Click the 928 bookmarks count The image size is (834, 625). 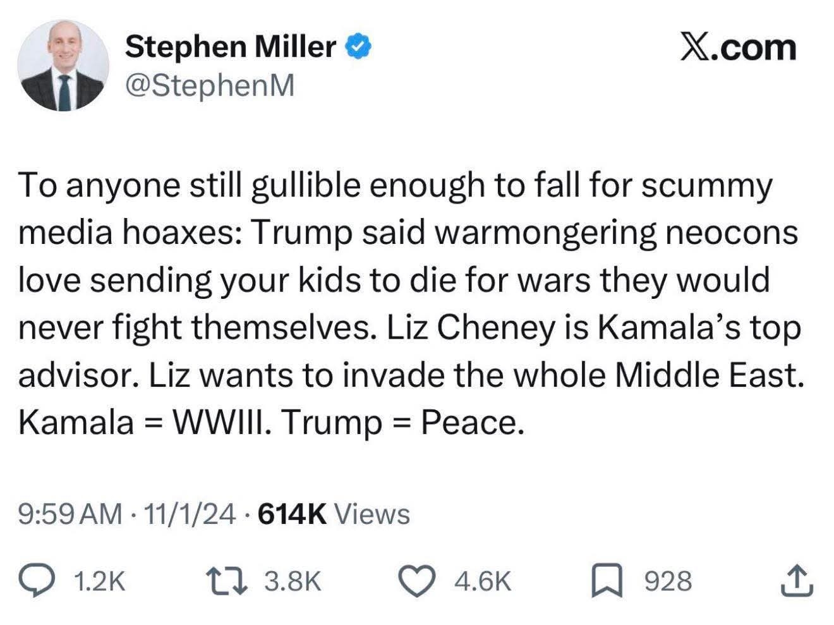tap(668, 581)
